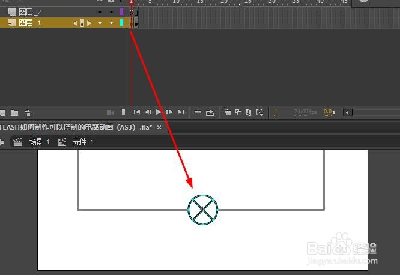This screenshot has width=400, height=275.
Task: Click frame 1 keyframe of 图层_2
Action: [x=131, y=13]
